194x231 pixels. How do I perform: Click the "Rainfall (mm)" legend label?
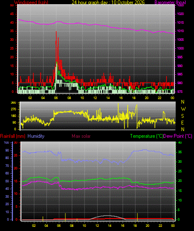[12, 136]
